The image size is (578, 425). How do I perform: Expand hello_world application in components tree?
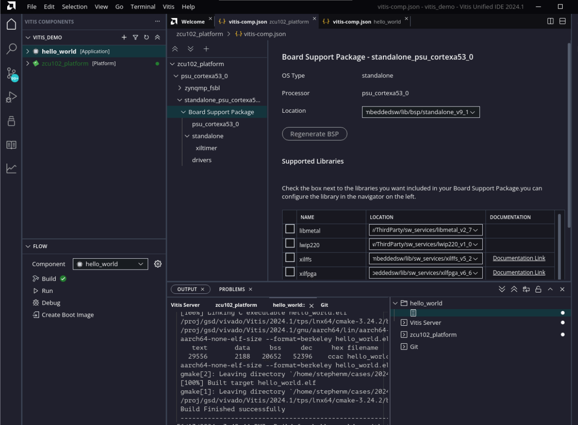pyautogui.click(x=28, y=51)
